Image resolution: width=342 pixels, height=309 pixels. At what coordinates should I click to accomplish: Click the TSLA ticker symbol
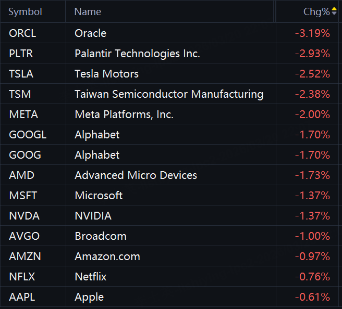point(21,74)
